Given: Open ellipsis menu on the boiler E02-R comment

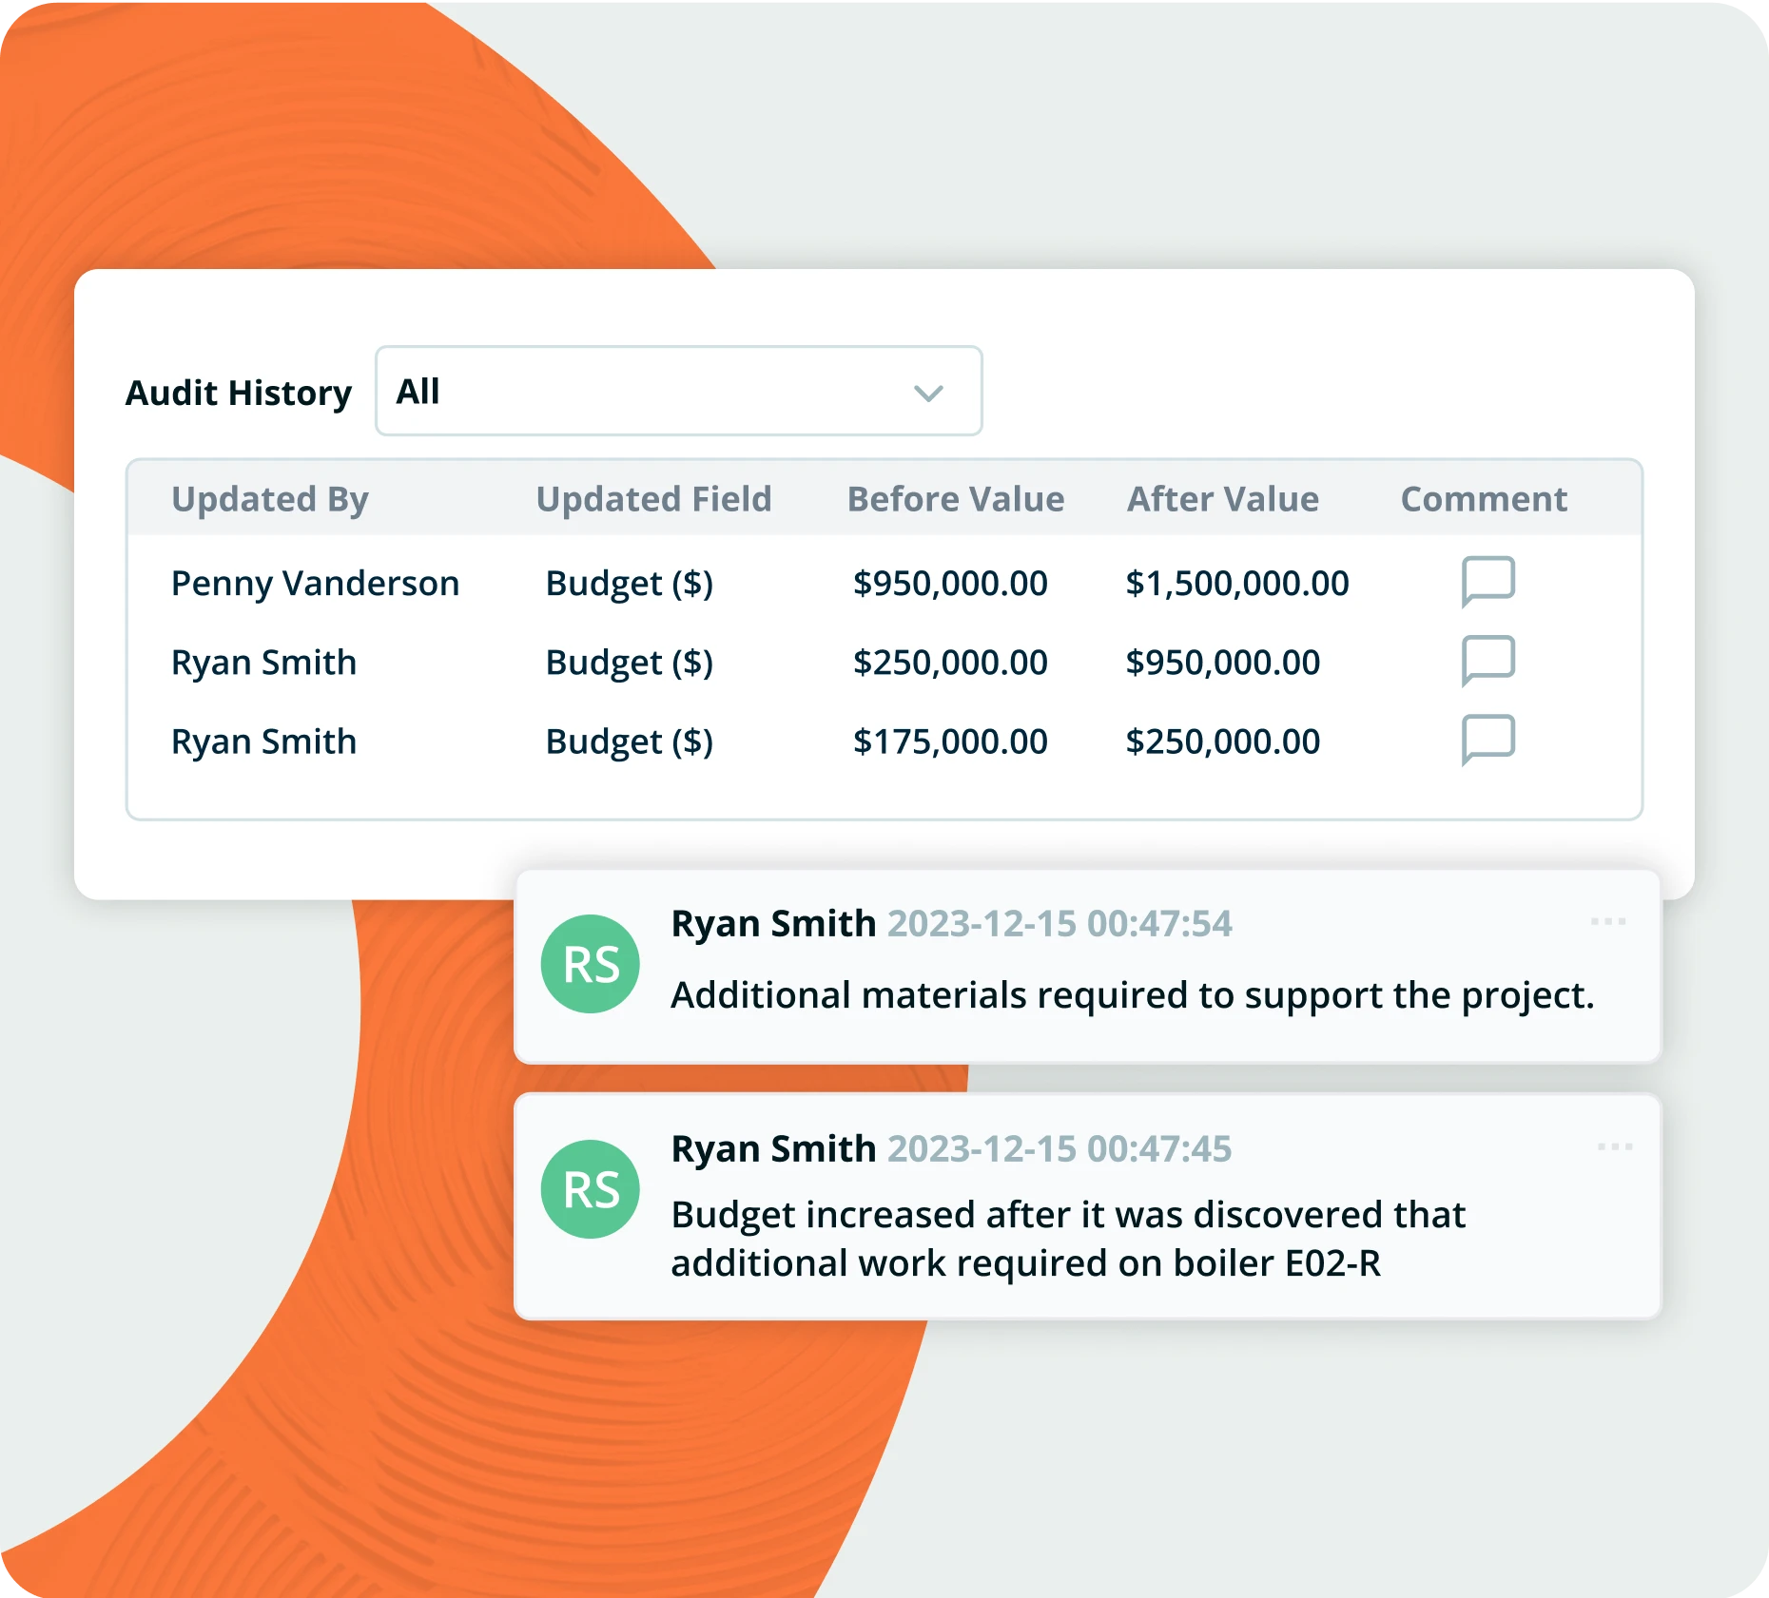Looking at the screenshot, I should click(1614, 1146).
